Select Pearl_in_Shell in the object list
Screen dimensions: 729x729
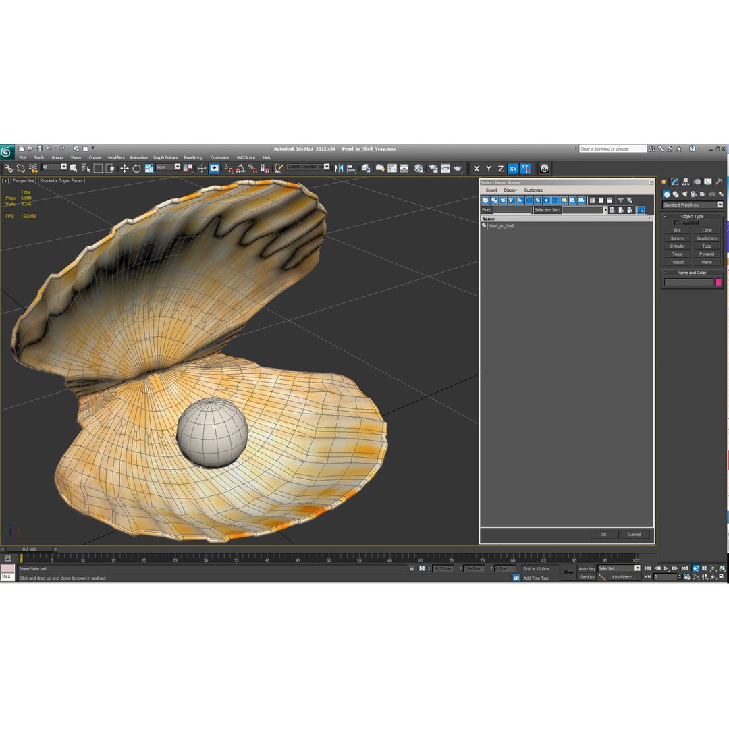pyautogui.click(x=501, y=226)
